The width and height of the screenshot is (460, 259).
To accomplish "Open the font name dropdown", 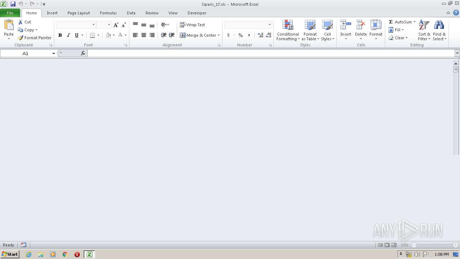I will 94,25.
